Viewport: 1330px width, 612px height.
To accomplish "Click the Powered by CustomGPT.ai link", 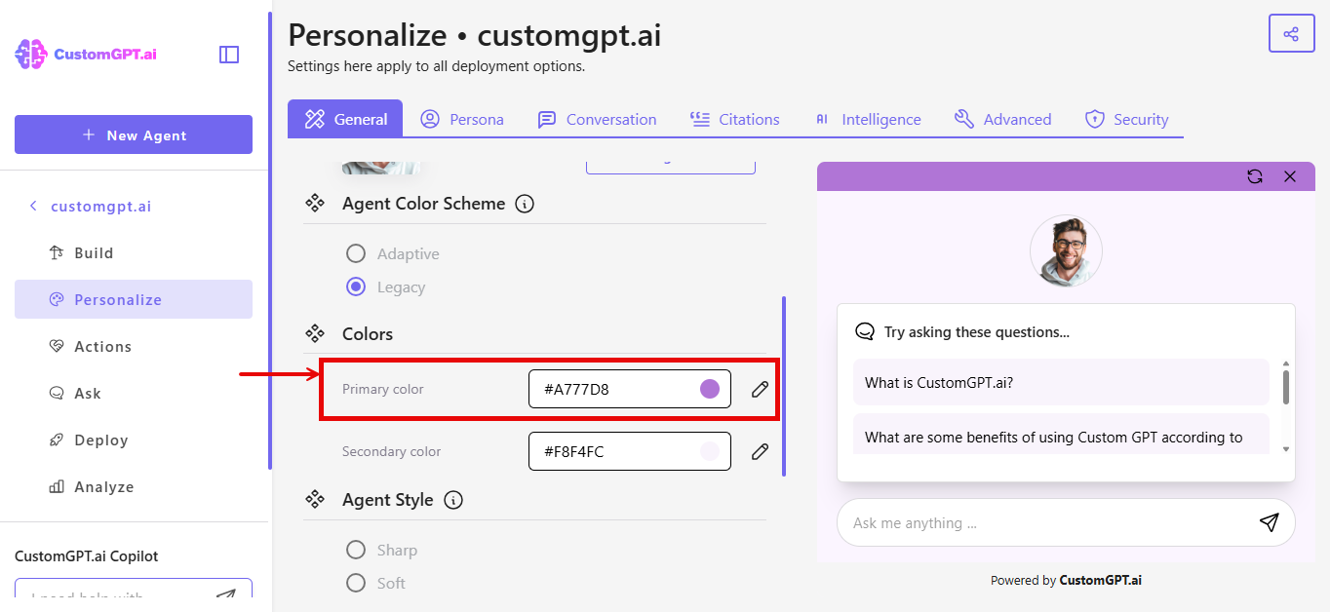I will point(1066,580).
